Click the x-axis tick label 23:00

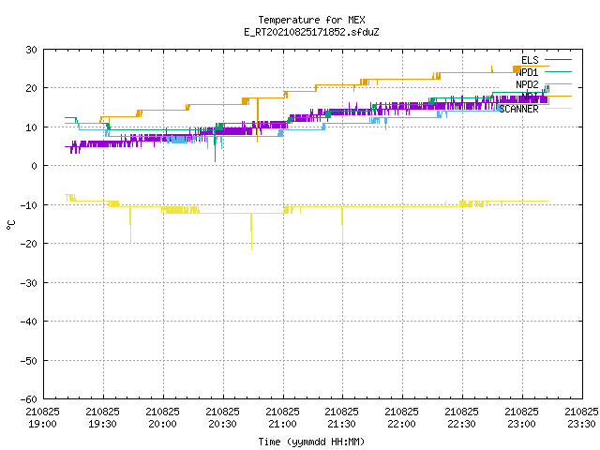(522, 424)
